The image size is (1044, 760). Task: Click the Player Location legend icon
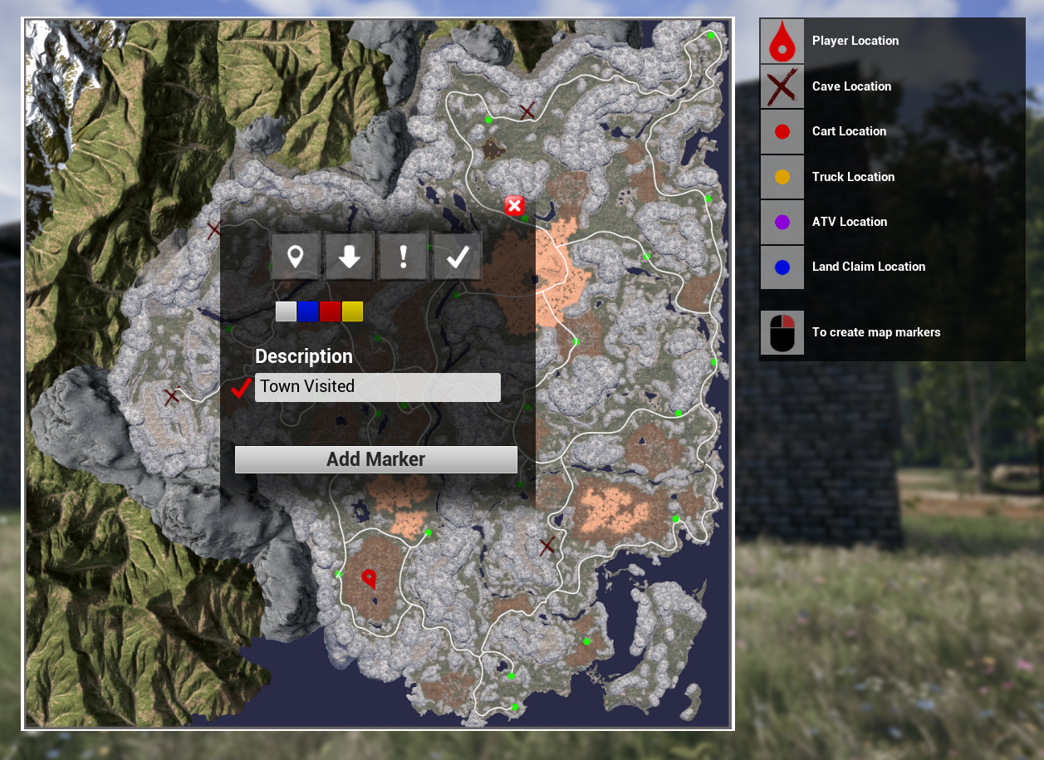(782, 42)
